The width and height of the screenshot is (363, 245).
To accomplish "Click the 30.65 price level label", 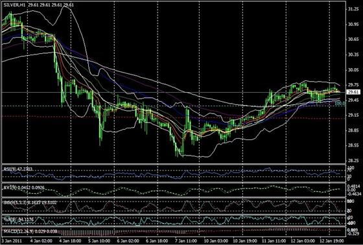I will coord(353,40).
